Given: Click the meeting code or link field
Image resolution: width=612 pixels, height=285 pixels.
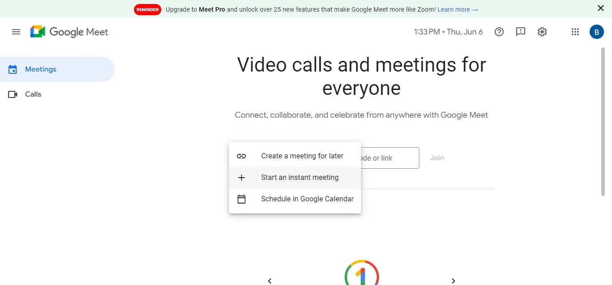Looking at the screenshot, I should click(390, 158).
